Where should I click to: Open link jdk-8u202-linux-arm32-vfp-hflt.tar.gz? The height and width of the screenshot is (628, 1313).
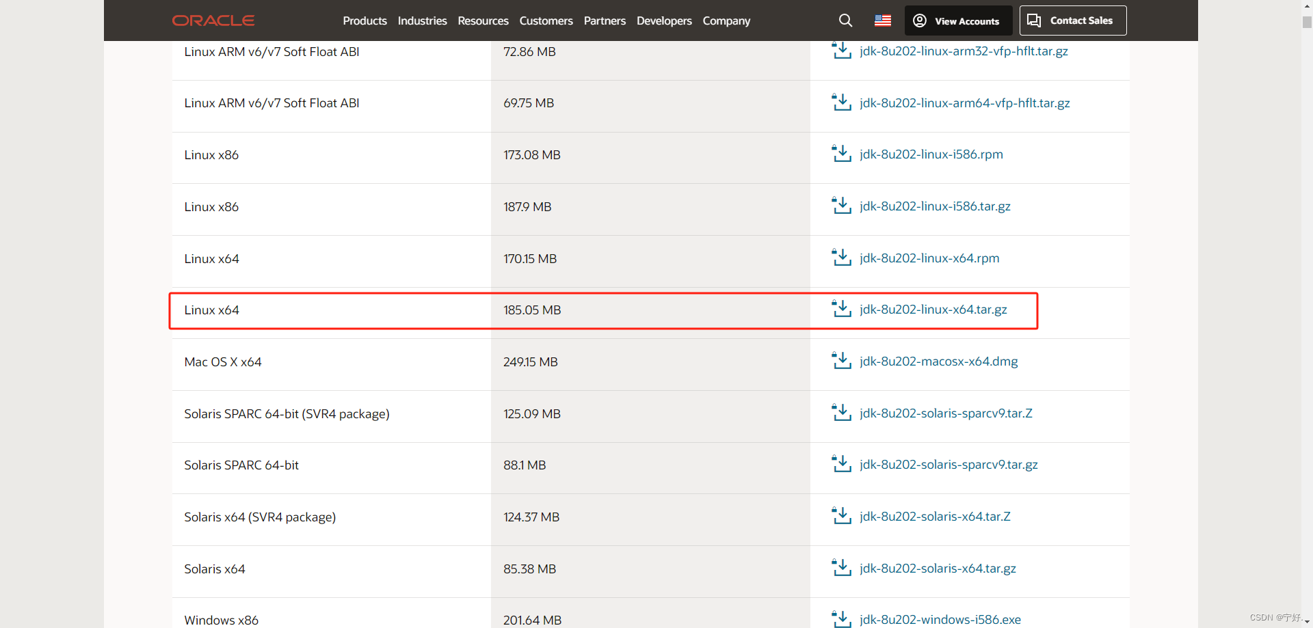pos(964,51)
